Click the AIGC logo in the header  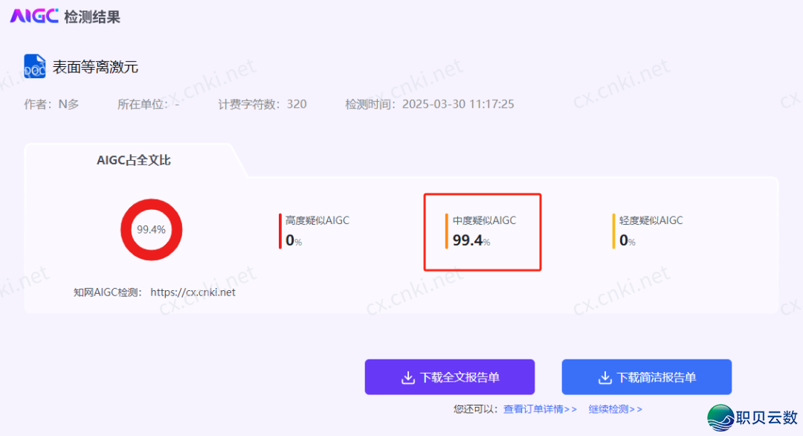click(33, 16)
